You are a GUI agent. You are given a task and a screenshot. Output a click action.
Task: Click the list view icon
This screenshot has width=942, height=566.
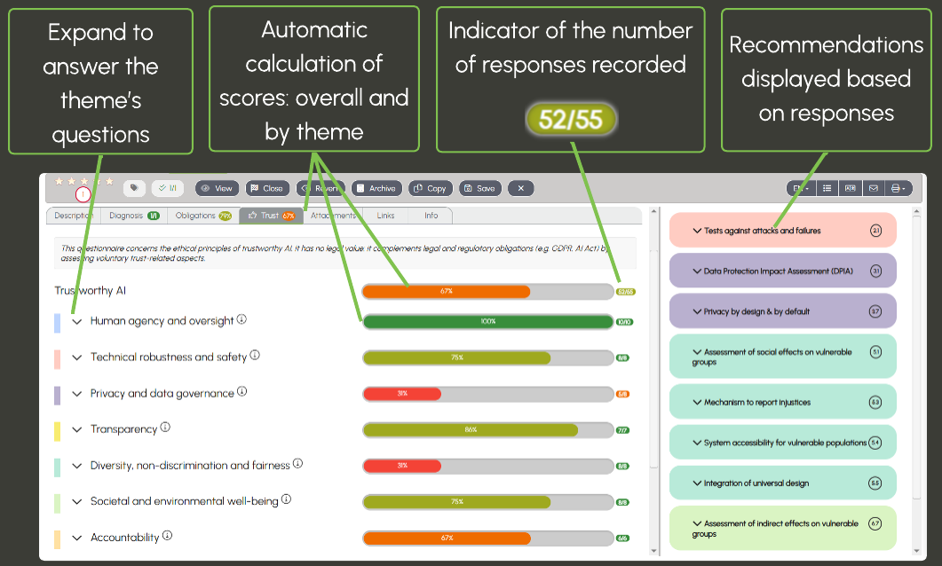tap(827, 188)
